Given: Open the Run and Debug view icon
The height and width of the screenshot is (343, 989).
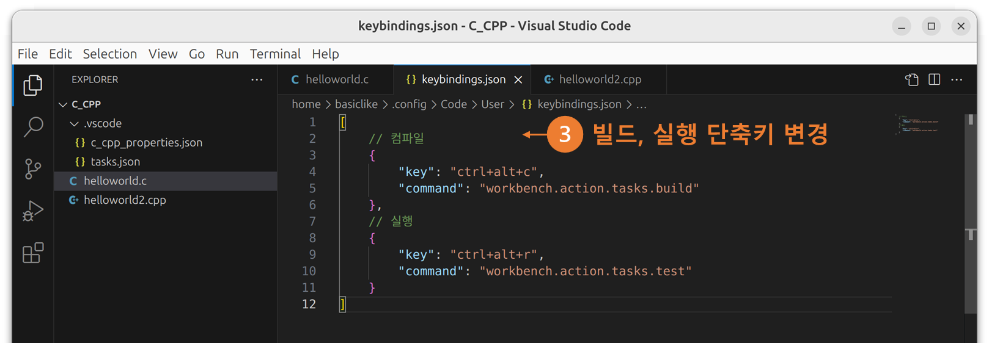Looking at the screenshot, I should click(33, 211).
